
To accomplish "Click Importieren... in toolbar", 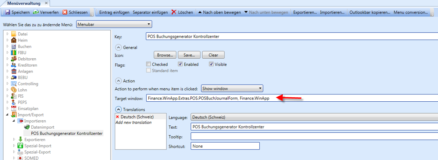I will click(x=332, y=12).
